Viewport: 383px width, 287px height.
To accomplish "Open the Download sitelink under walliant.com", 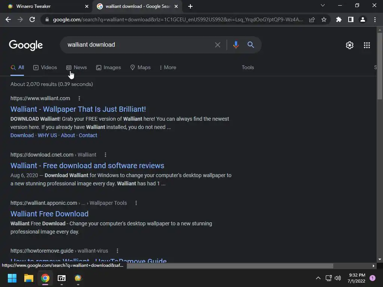I will [22, 135].
